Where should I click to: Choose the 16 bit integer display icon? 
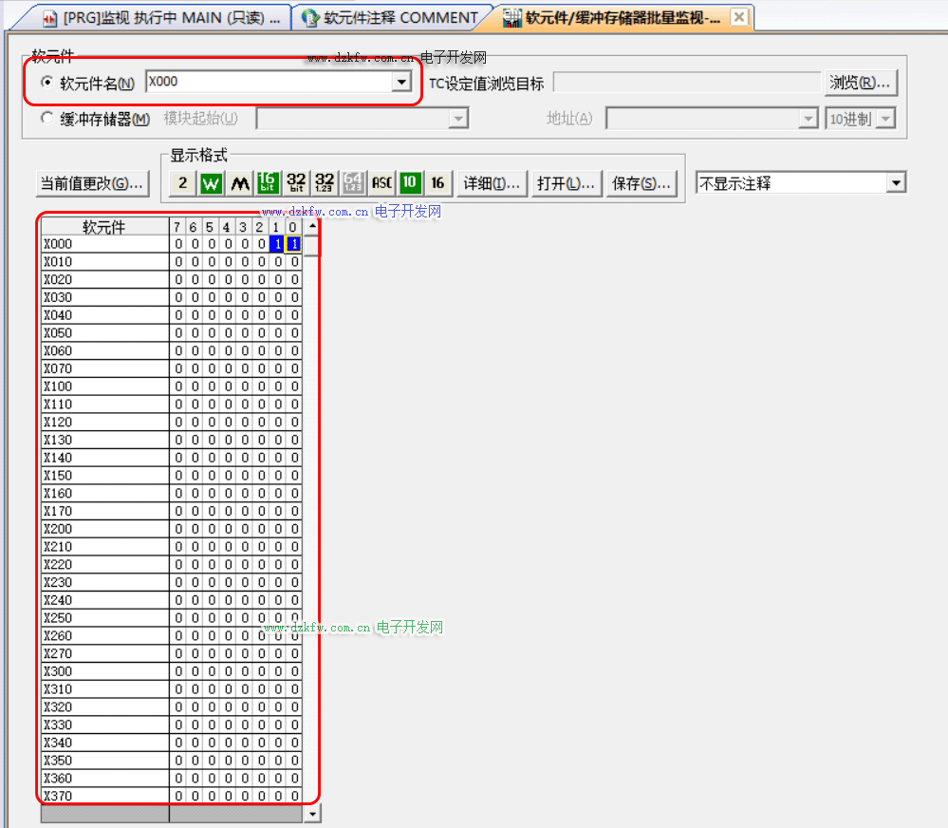269,183
